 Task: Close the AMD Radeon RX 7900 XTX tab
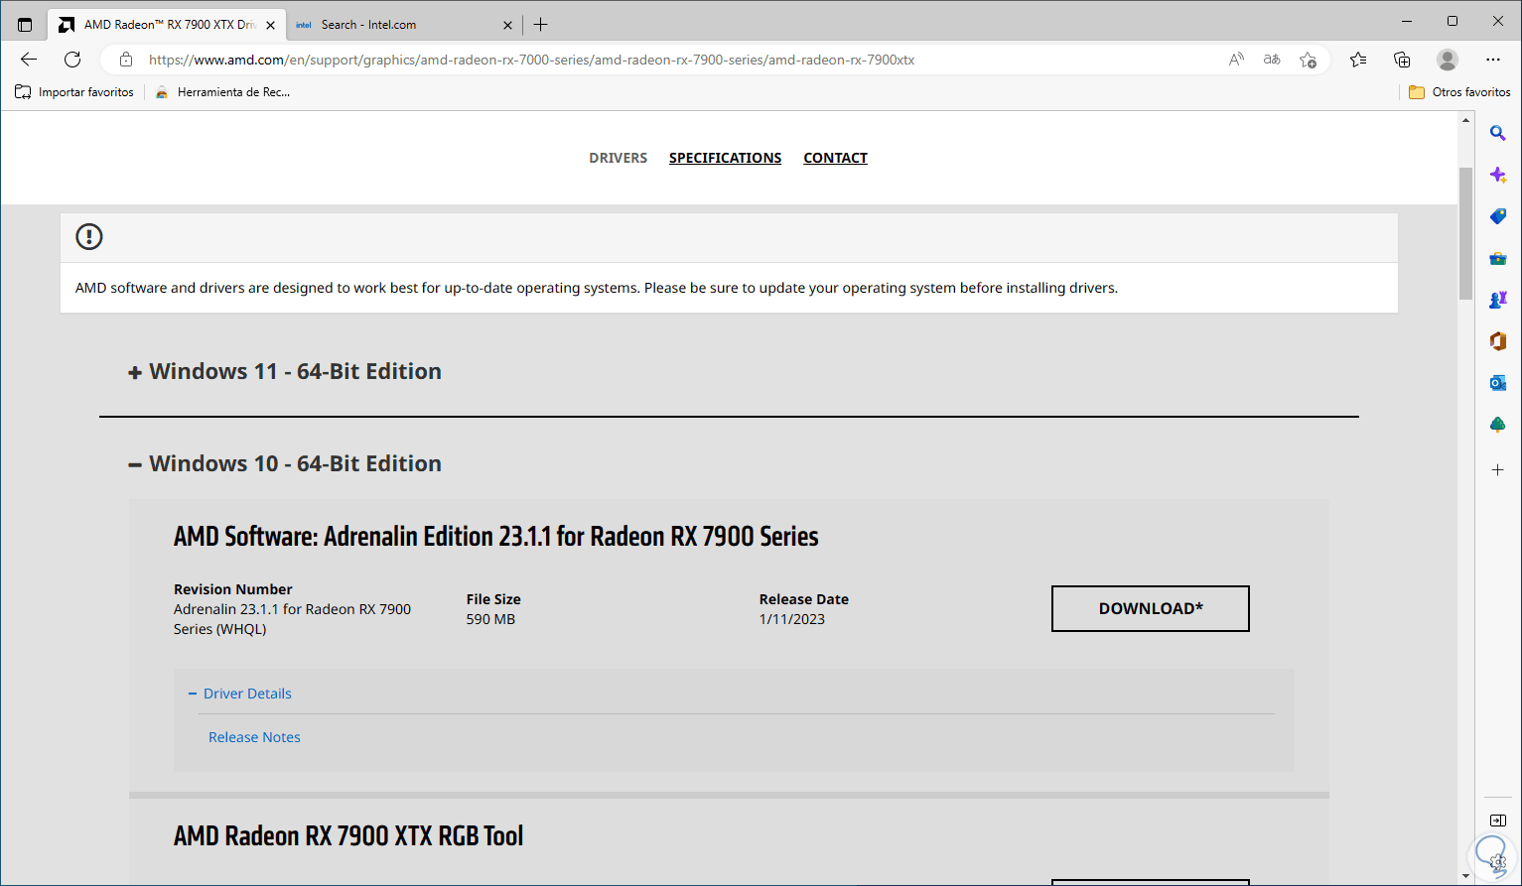[x=271, y=25]
